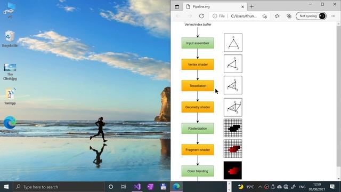
Task: Click the Input assembler box
Action: click(x=198, y=43)
